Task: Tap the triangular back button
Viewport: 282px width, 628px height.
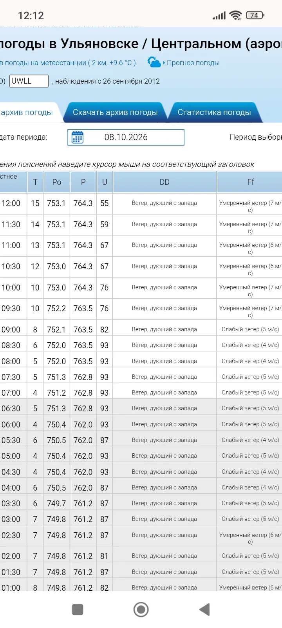Action: [204, 610]
